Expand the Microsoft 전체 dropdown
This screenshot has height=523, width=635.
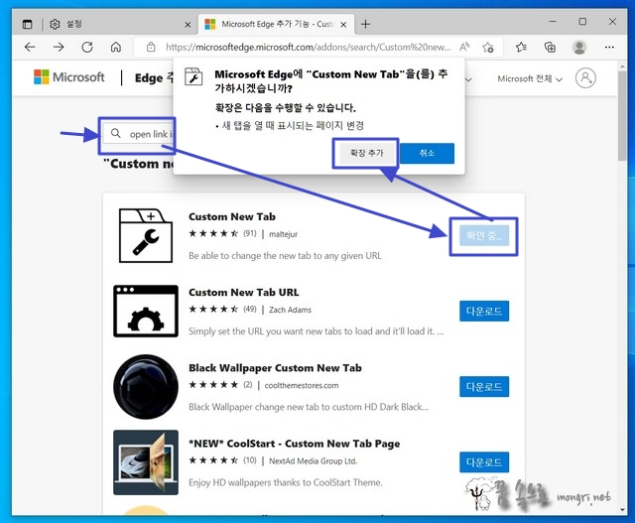click(530, 78)
